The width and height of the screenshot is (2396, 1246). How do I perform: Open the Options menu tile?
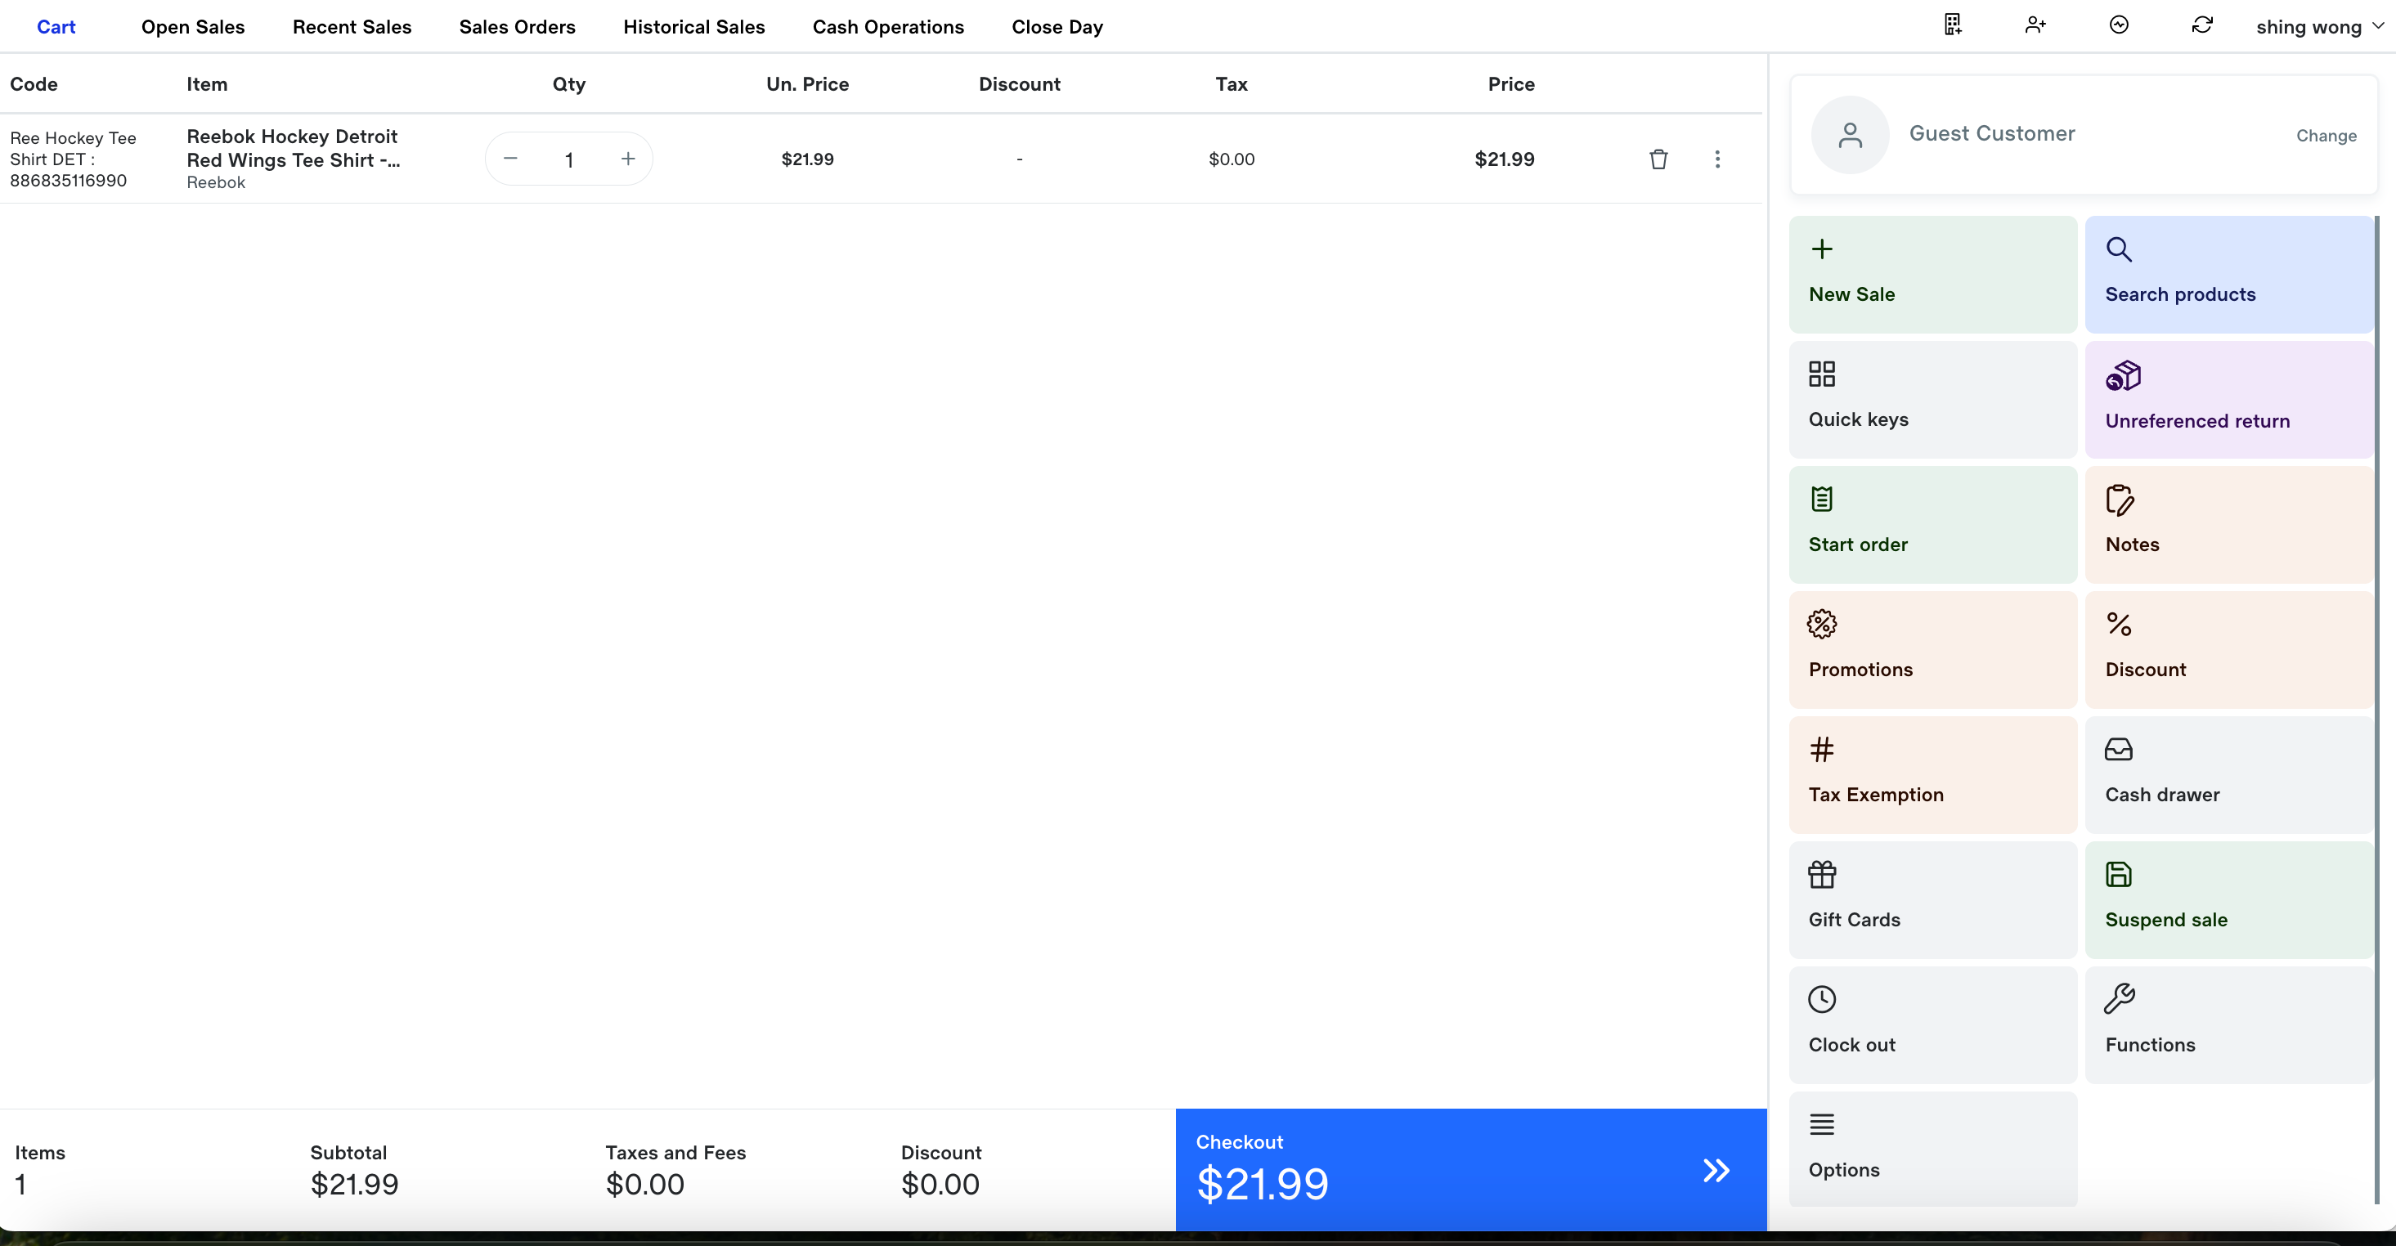pos(1932,1149)
